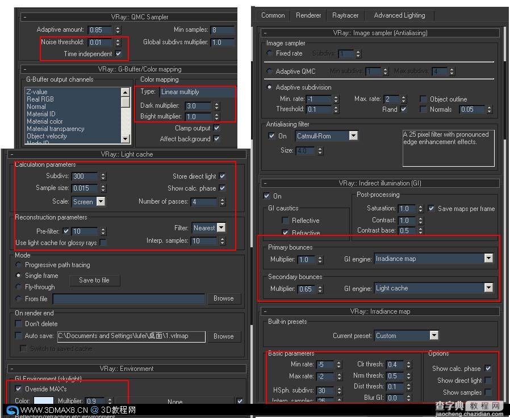Image resolution: width=510 pixels, height=418 pixels.
Task: Toggle Show calc. phase in Light cache
Action: (222, 188)
